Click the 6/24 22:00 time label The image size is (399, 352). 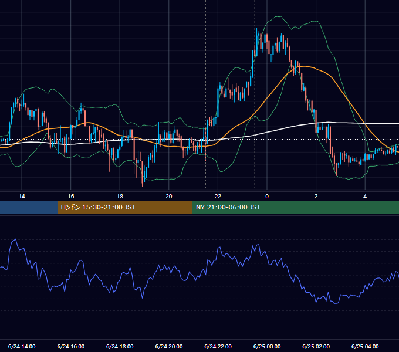[218, 346]
